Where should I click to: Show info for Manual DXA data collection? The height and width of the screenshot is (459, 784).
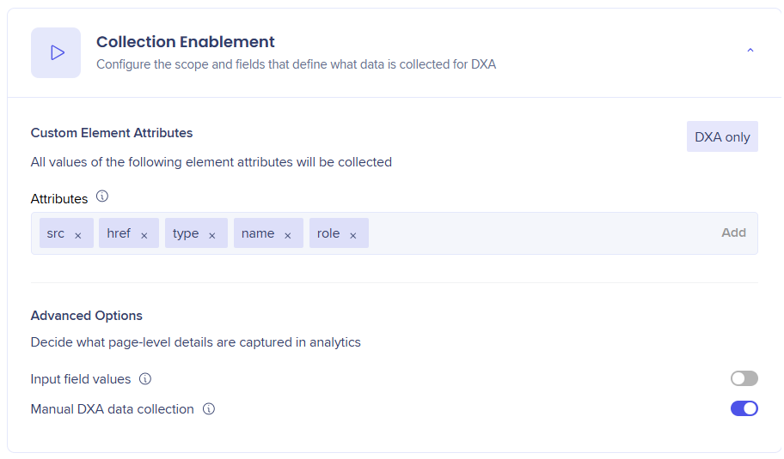coord(209,408)
